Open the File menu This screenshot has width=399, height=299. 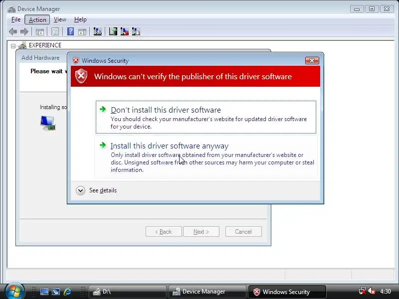click(16, 19)
